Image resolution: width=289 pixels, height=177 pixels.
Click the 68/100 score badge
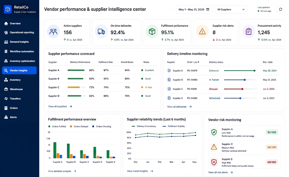[x=272, y=147]
